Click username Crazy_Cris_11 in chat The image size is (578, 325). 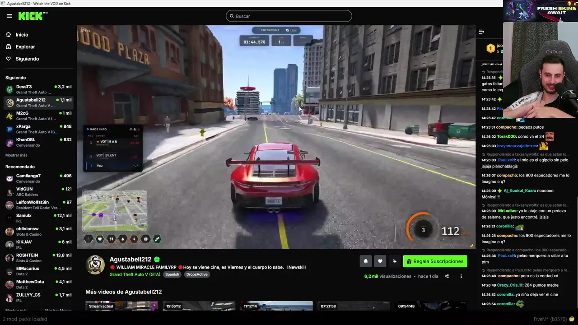pos(509,285)
